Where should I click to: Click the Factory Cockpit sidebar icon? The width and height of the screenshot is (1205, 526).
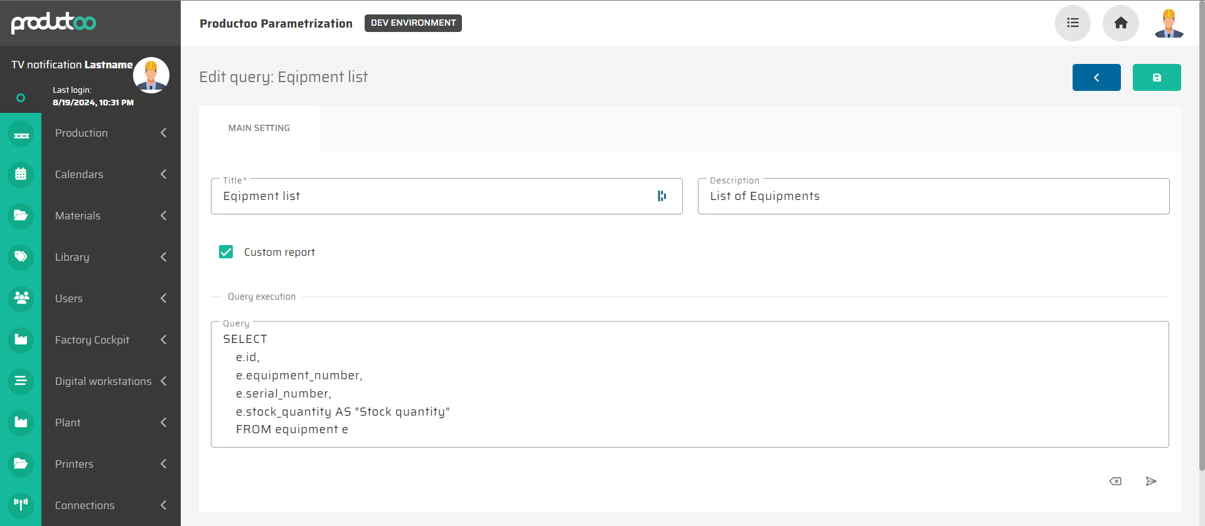click(x=21, y=340)
